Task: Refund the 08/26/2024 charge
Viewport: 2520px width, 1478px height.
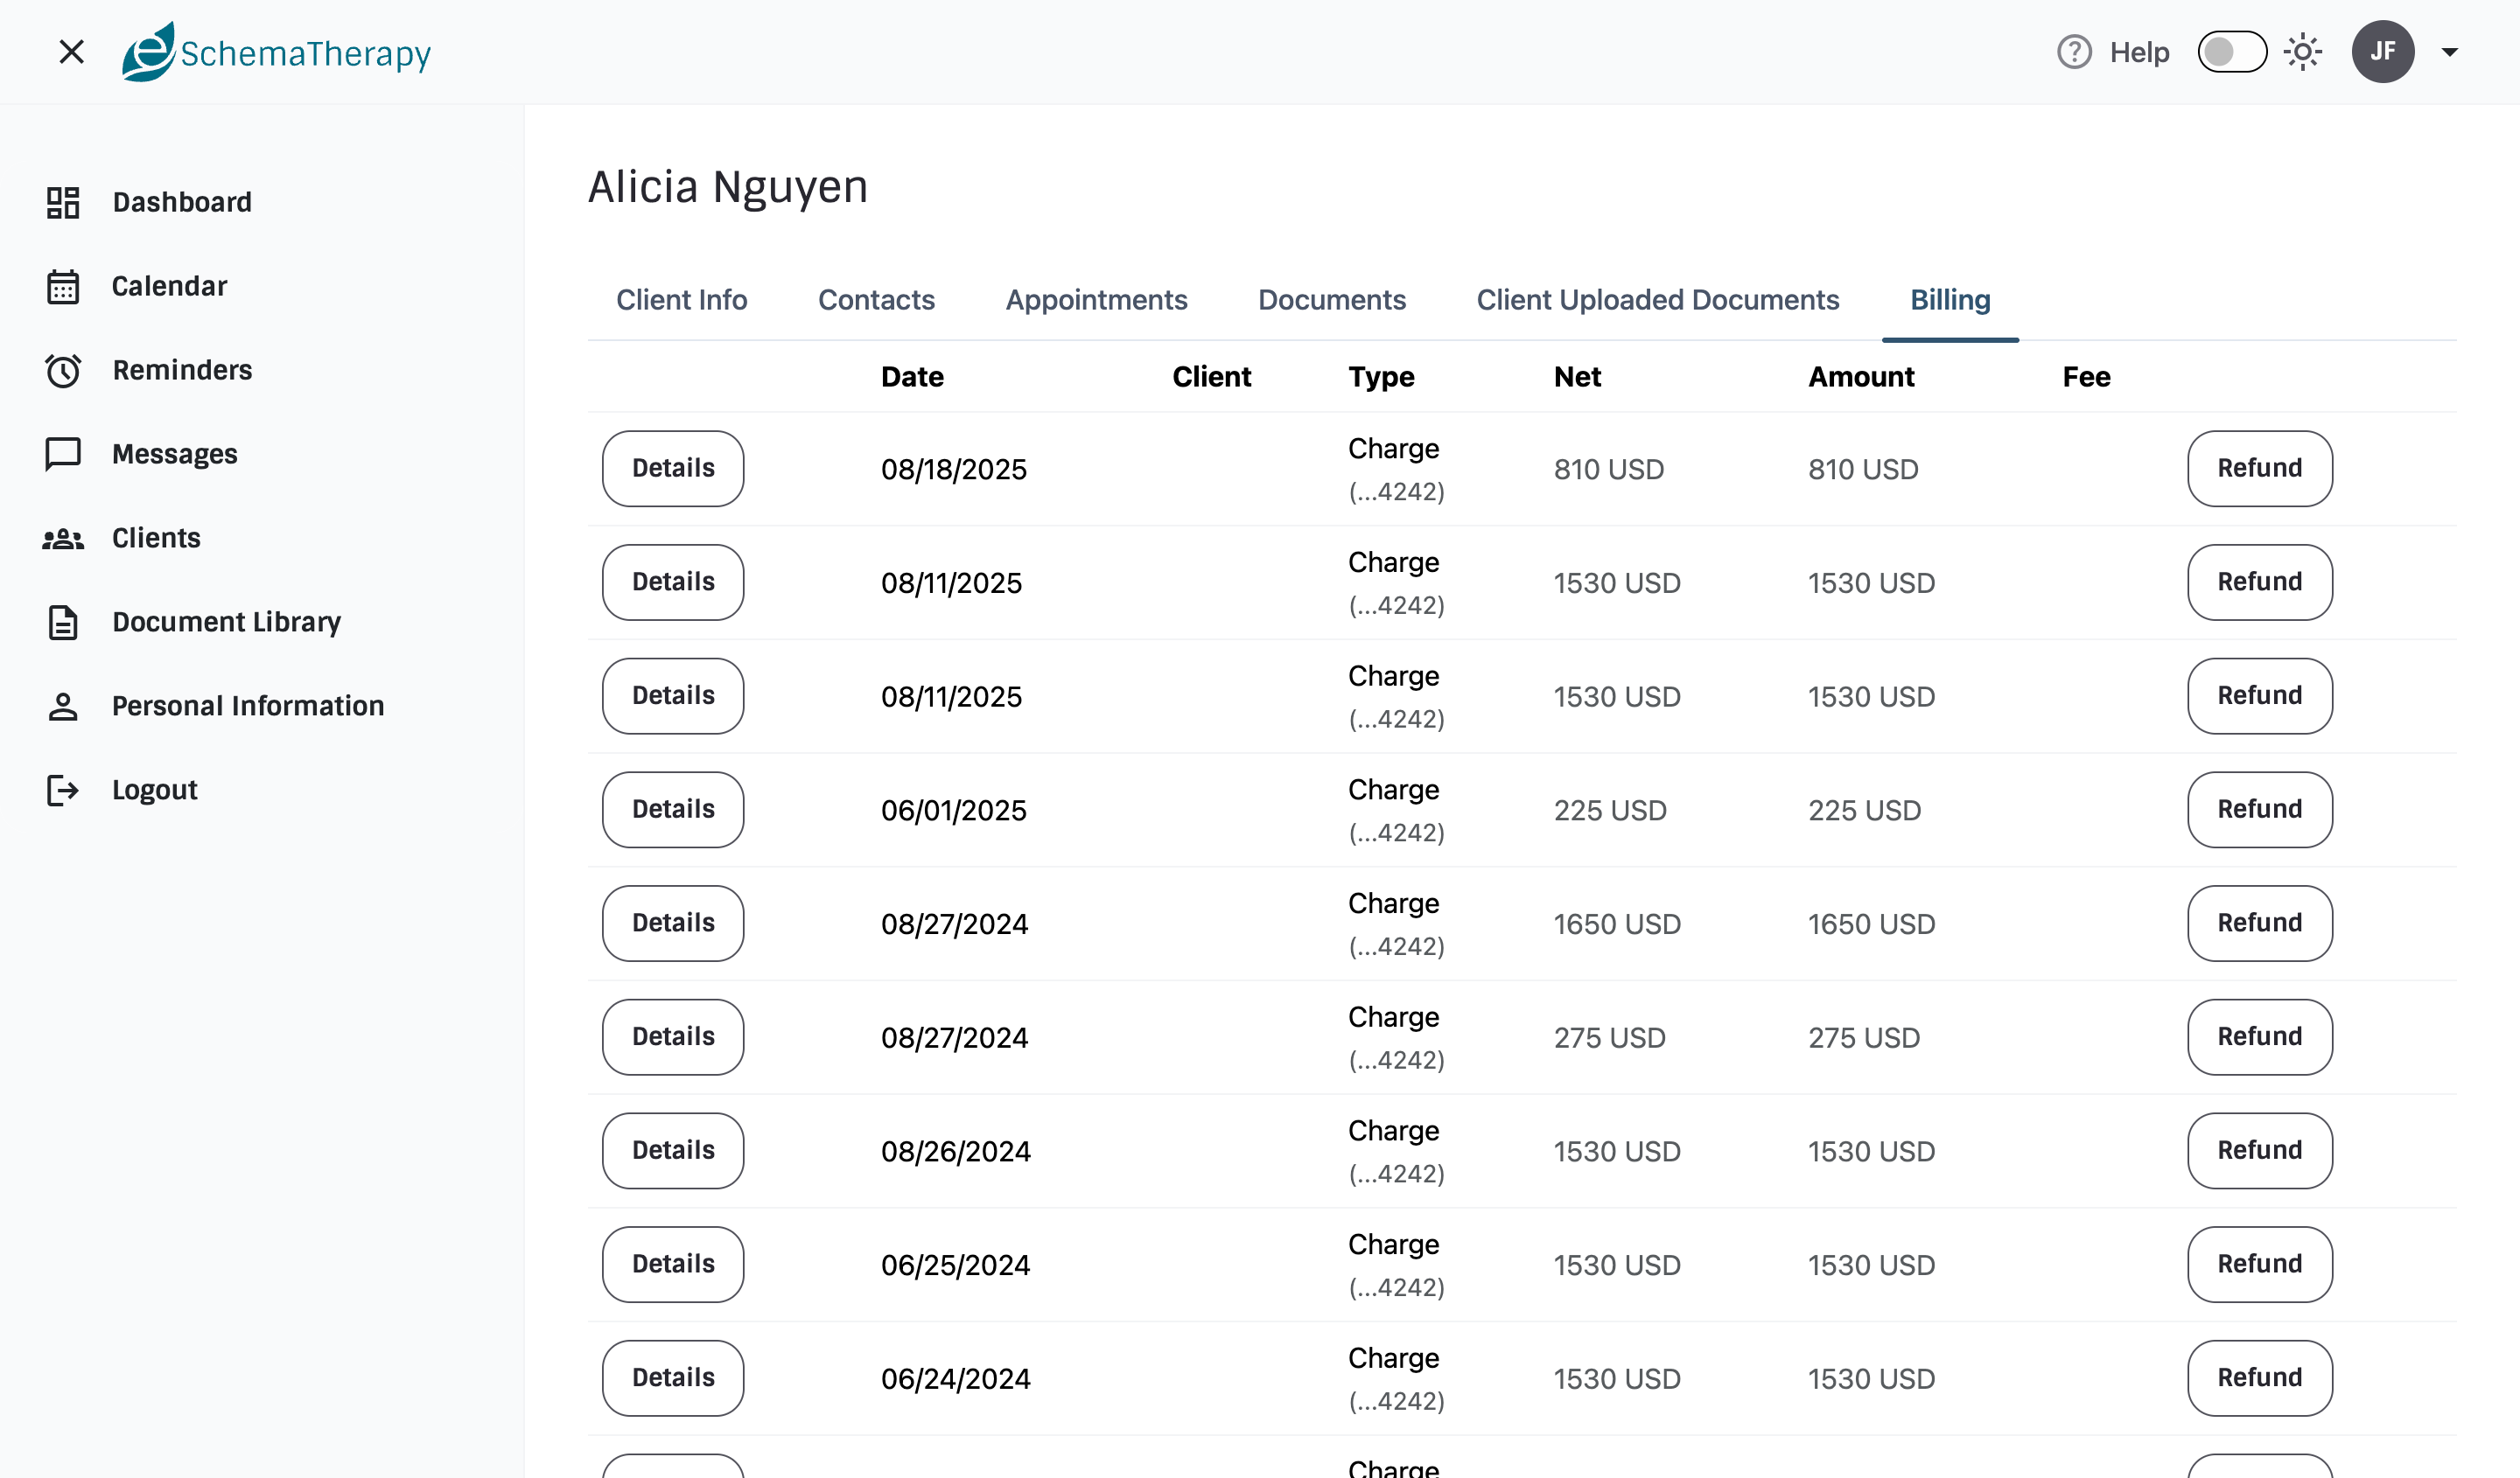Action: pyautogui.click(x=2259, y=1151)
